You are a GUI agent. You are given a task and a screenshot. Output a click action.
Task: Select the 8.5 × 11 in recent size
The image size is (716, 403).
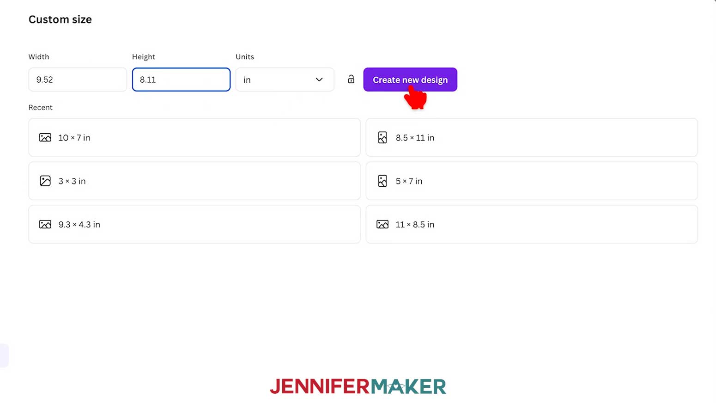(x=532, y=138)
